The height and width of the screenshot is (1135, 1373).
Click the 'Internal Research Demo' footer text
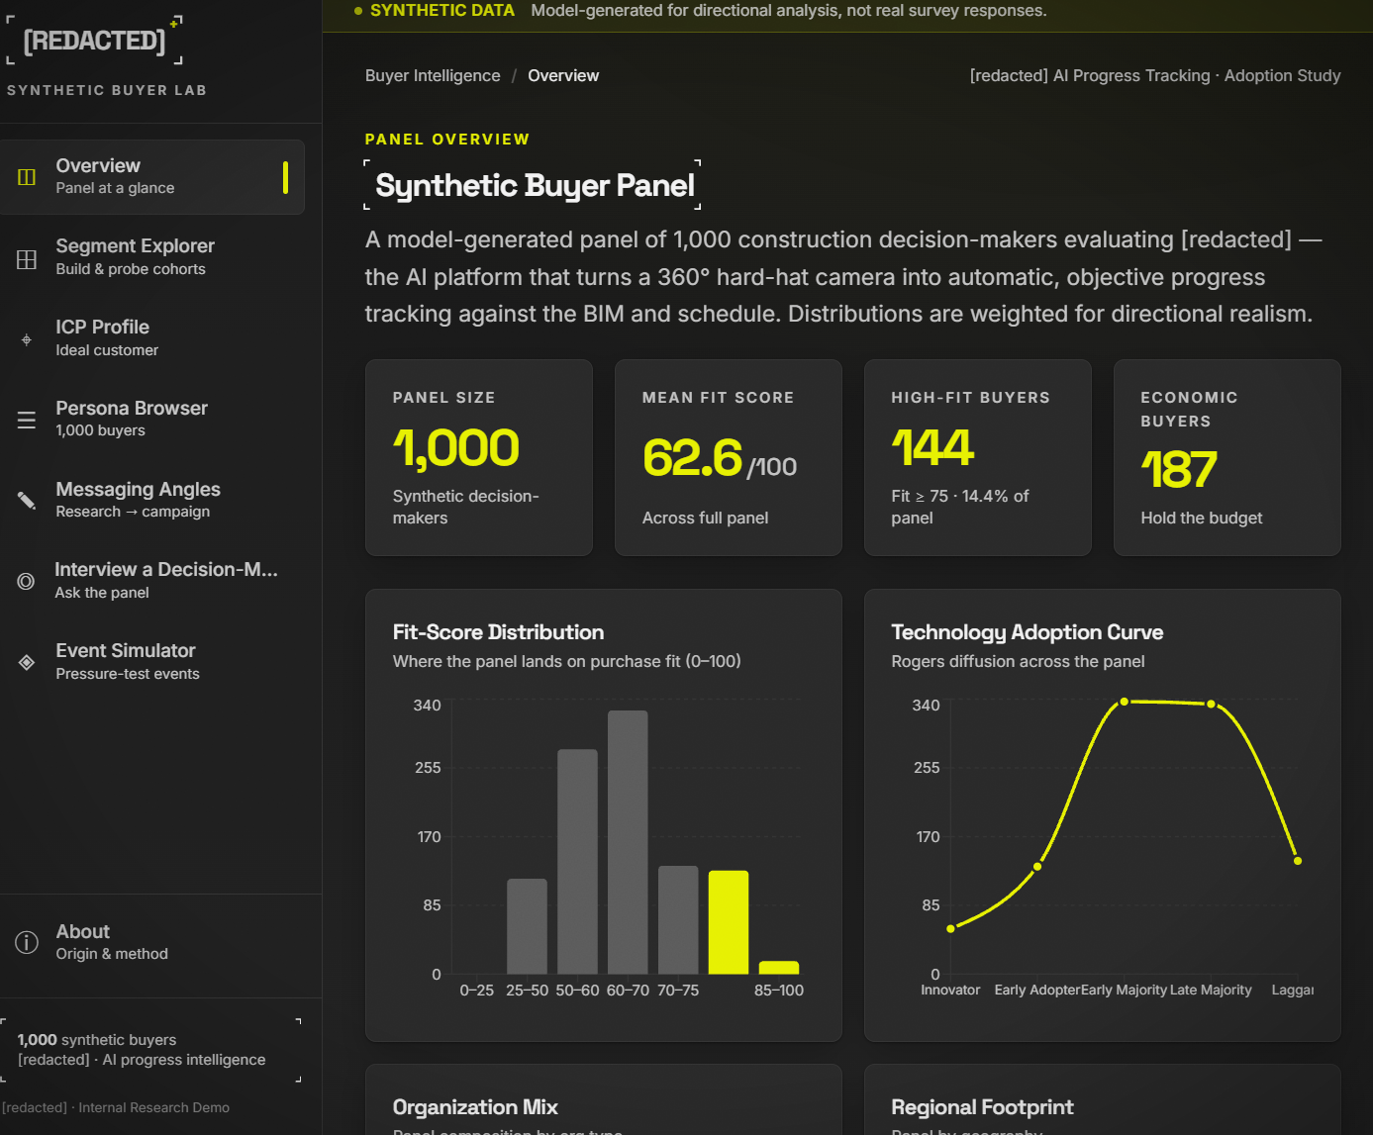153,1108
